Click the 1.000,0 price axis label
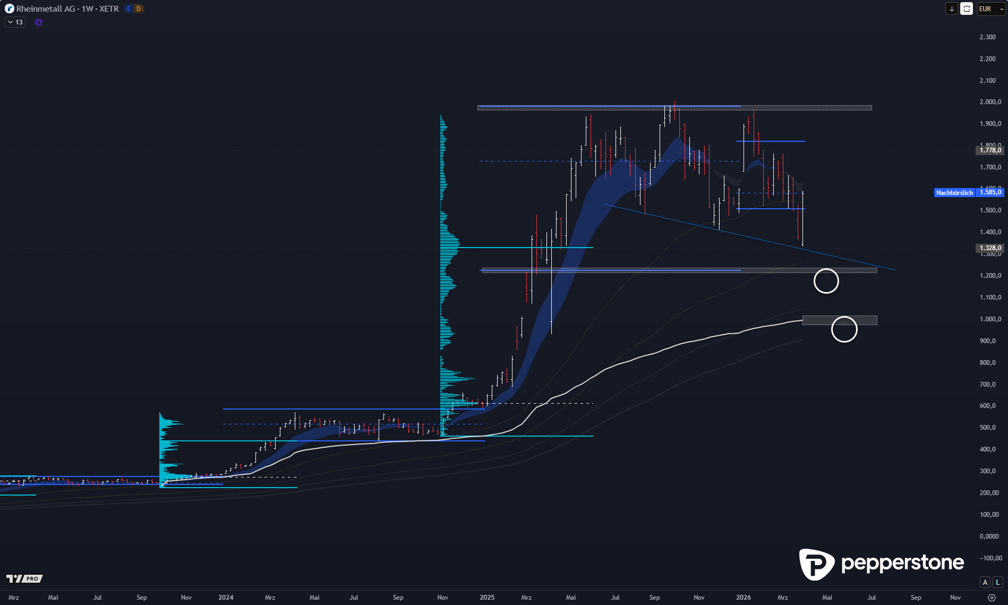Screen dimensions: 1008x605 pos(990,319)
